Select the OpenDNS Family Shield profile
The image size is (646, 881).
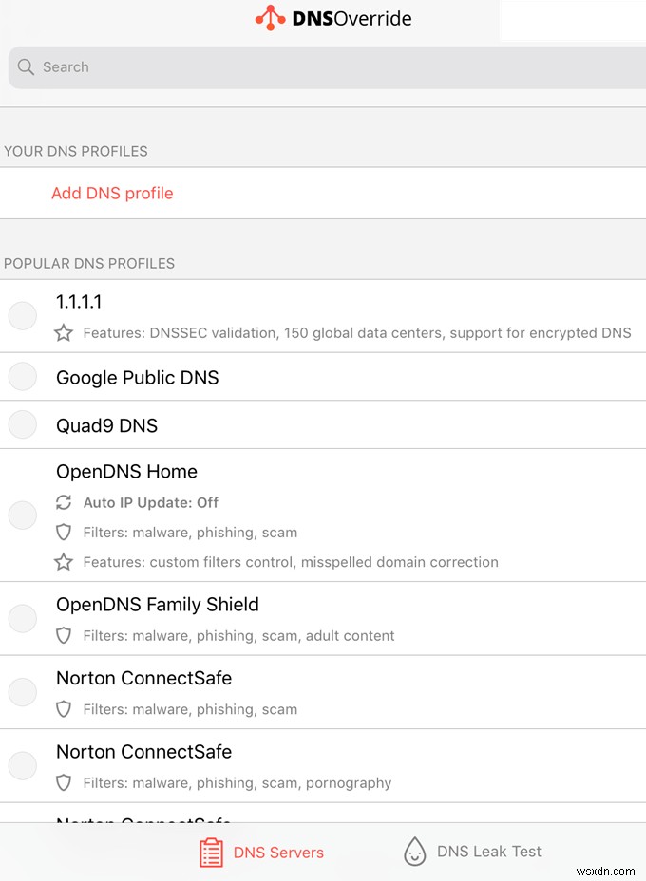[x=22, y=618]
